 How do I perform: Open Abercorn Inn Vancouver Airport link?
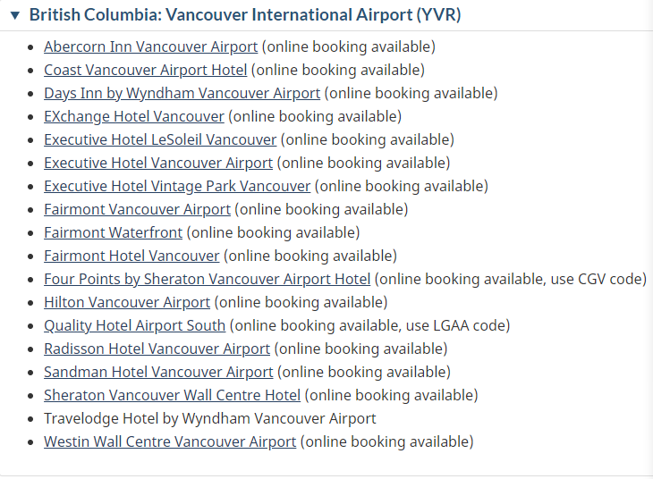click(151, 46)
